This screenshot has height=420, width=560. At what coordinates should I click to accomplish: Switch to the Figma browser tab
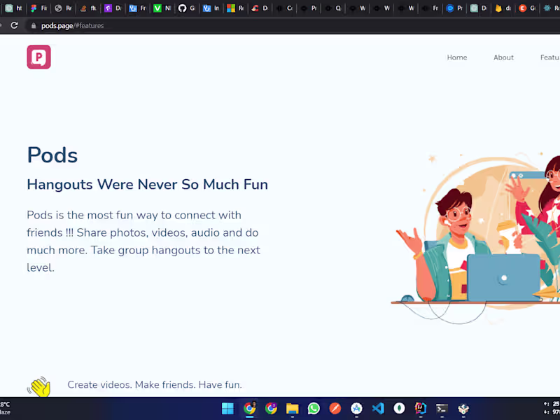38,8
